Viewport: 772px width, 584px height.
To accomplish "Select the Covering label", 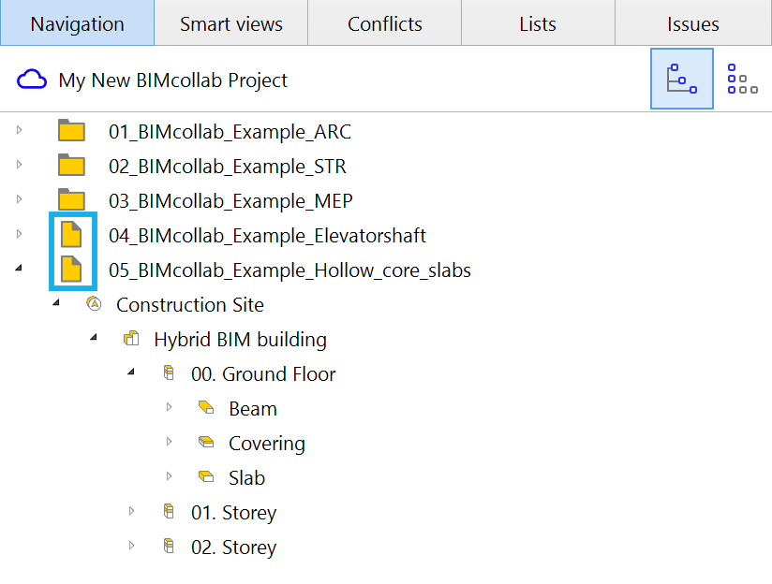I will (x=267, y=444).
